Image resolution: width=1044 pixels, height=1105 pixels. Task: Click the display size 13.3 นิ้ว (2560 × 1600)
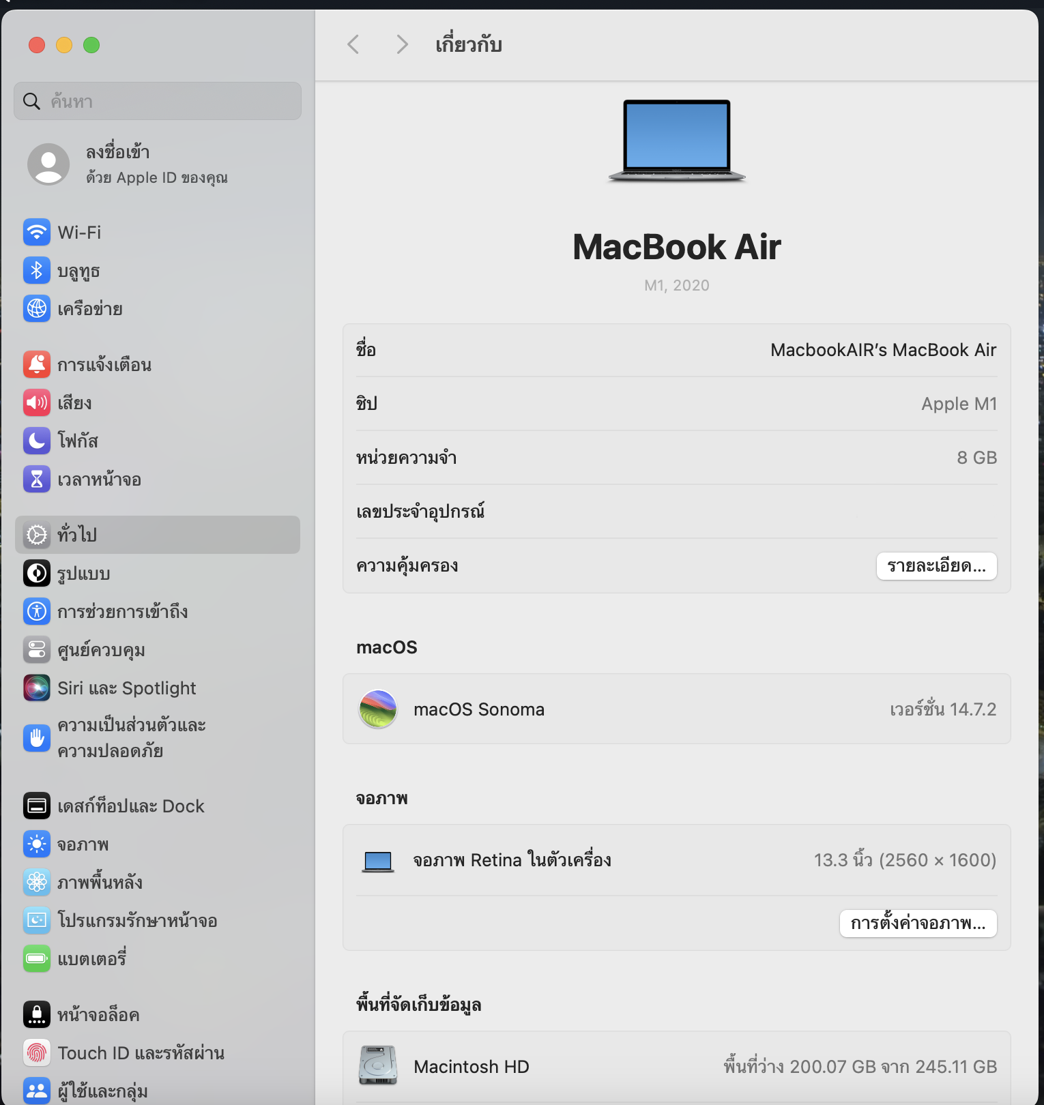tap(905, 860)
